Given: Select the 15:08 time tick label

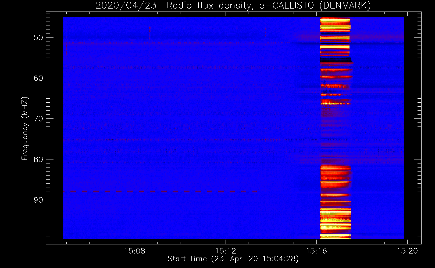Looking at the screenshot, I should pos(134,251).
